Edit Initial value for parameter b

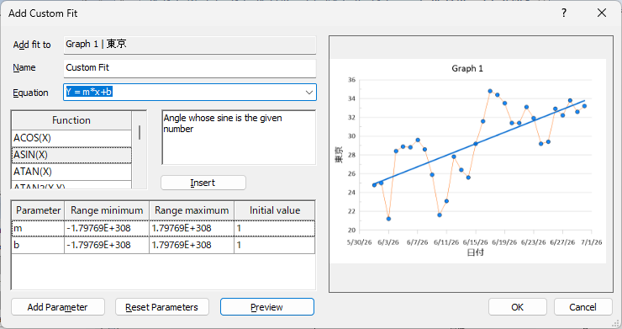tap(275, 245)
